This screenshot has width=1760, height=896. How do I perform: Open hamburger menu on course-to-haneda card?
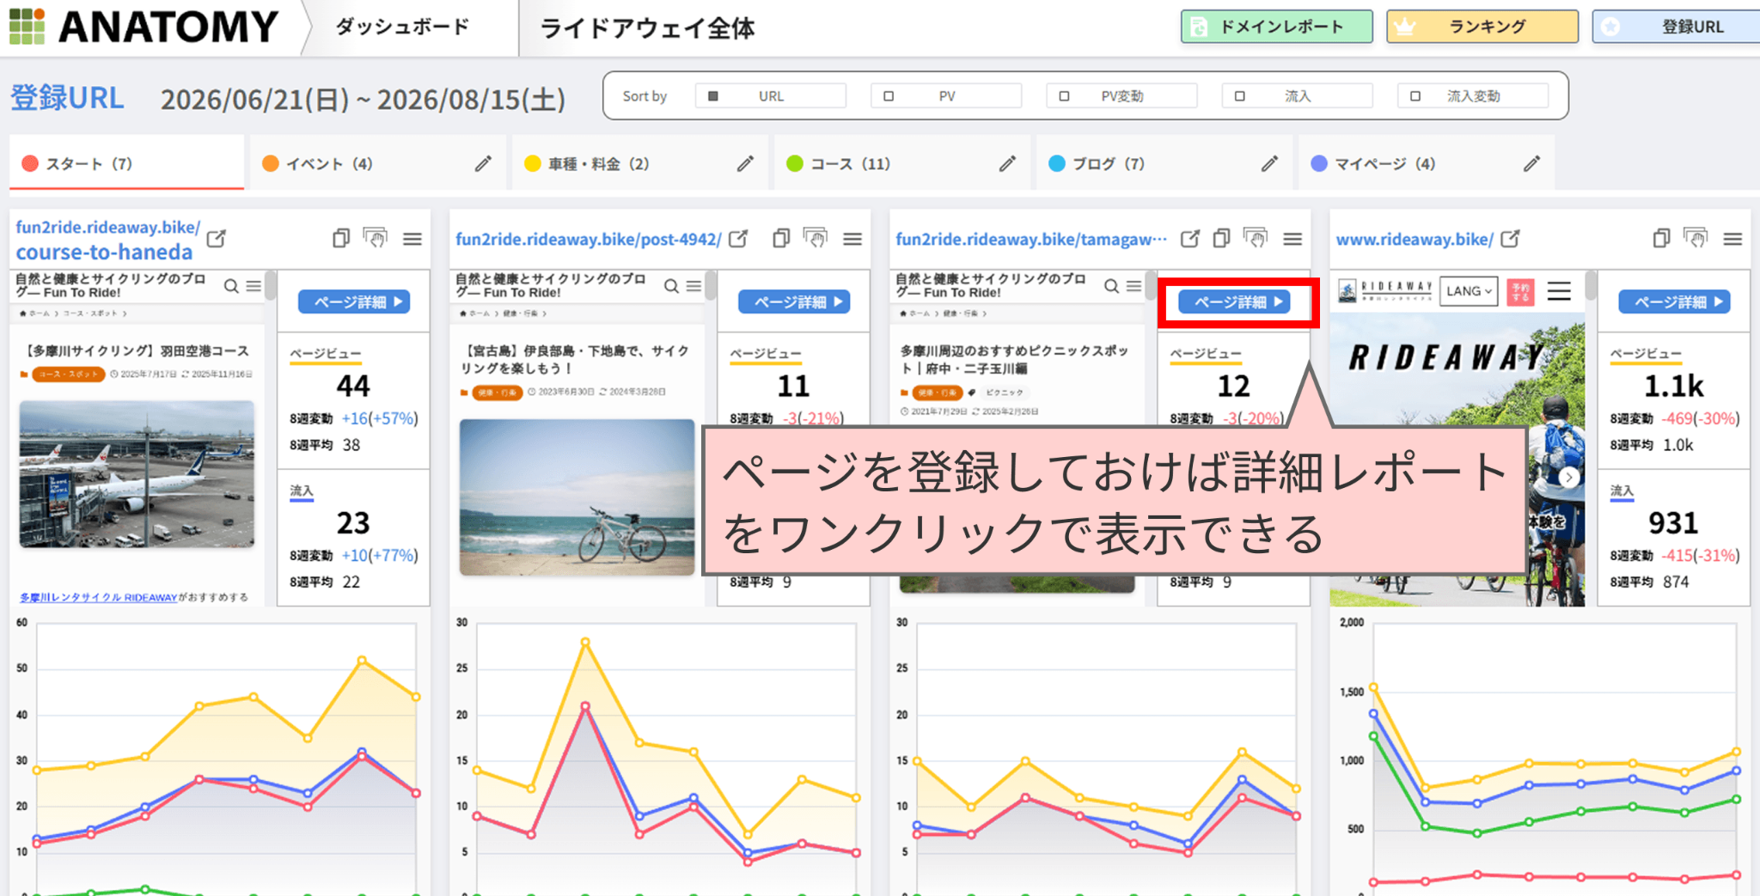(x=412, y=239)
